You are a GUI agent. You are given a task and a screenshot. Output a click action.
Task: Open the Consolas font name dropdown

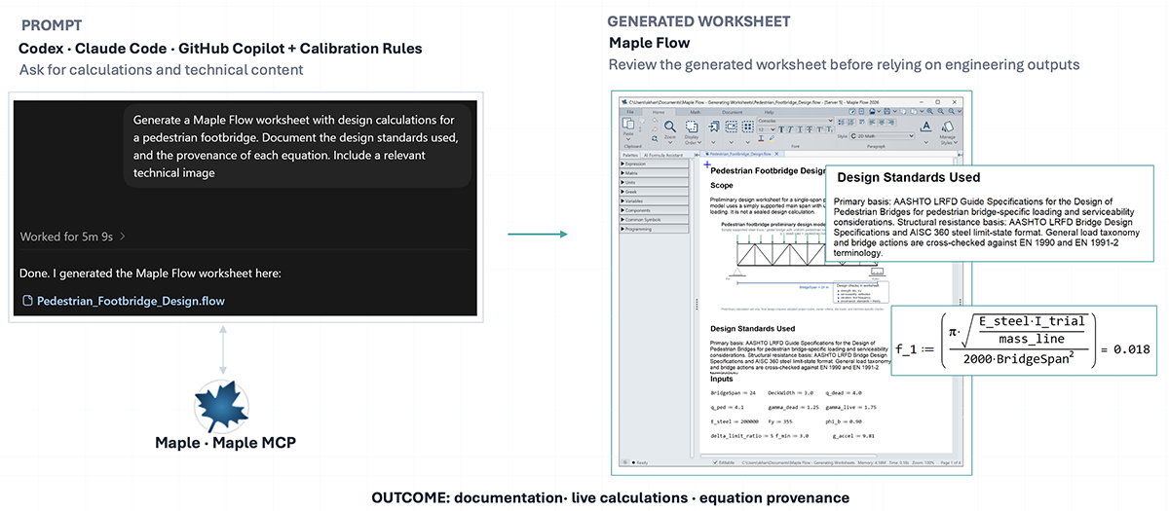[x=795, y=121]
